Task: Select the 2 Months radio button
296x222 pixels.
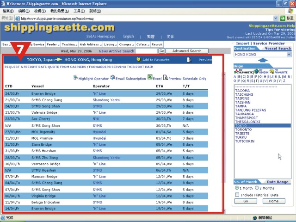Action: [257, 188]
